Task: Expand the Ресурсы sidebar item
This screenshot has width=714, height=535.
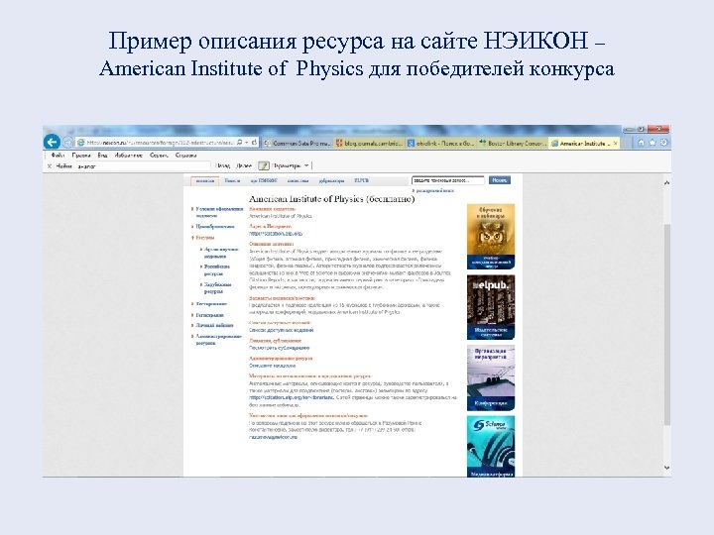Action: 205,238
